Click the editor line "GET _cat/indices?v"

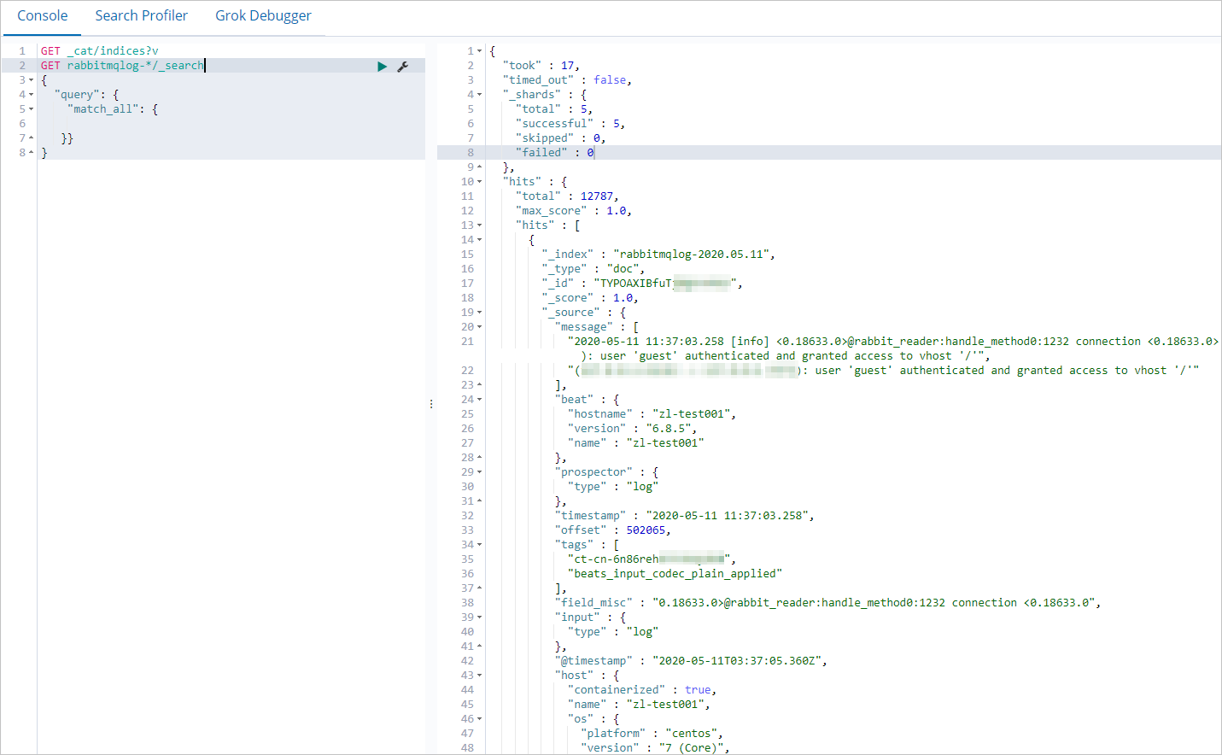click(99, 51)
